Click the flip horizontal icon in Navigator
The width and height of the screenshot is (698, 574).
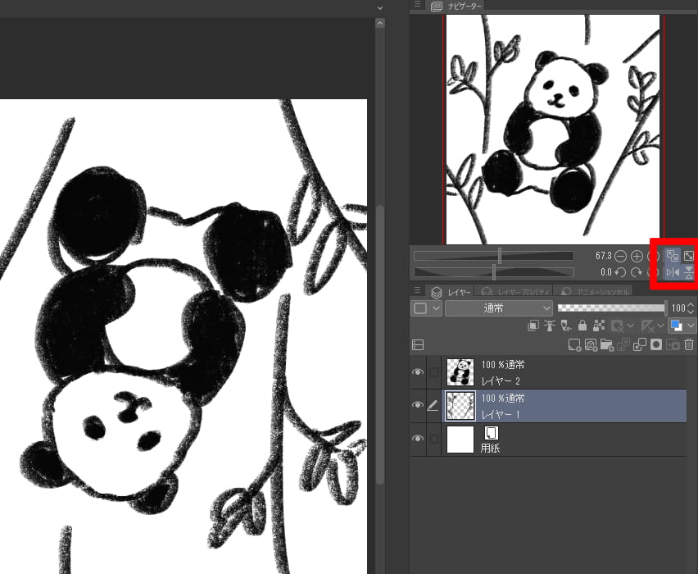673,272
